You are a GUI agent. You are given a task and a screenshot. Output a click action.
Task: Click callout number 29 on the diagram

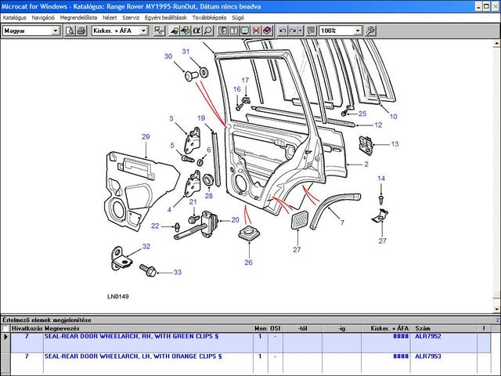click(x=146, y=137)
